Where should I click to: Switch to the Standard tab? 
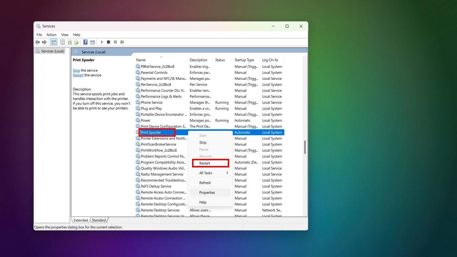pyautogui.click(x=99, y=220)
